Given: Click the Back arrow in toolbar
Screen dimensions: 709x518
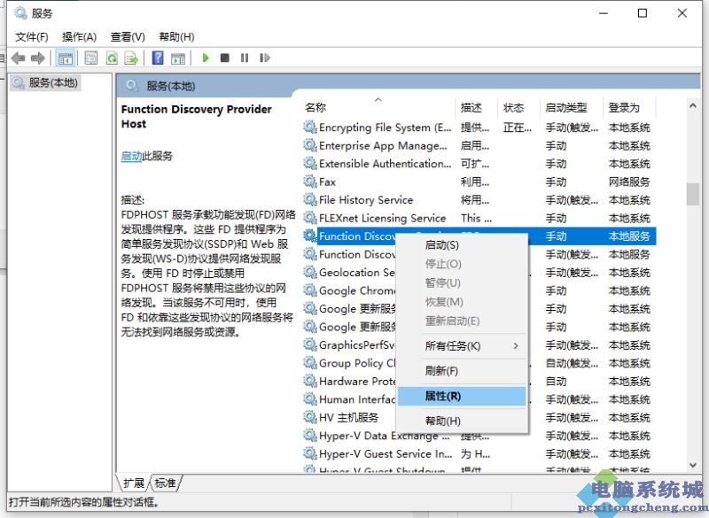Looking at the screenshot, I should [18, 58].
